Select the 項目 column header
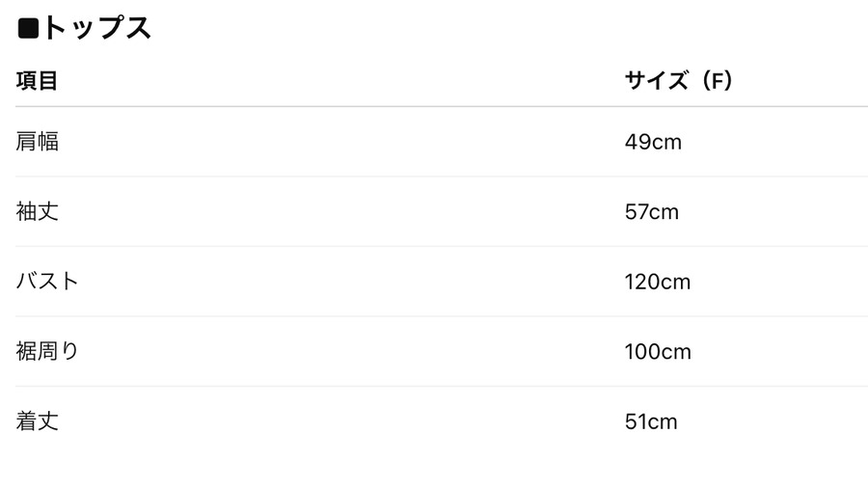The width and height of the screenshot is (868, 488). pos(38,81)
